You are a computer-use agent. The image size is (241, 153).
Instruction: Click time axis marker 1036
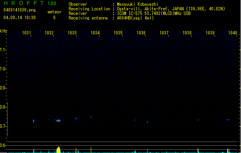[141, 33]
